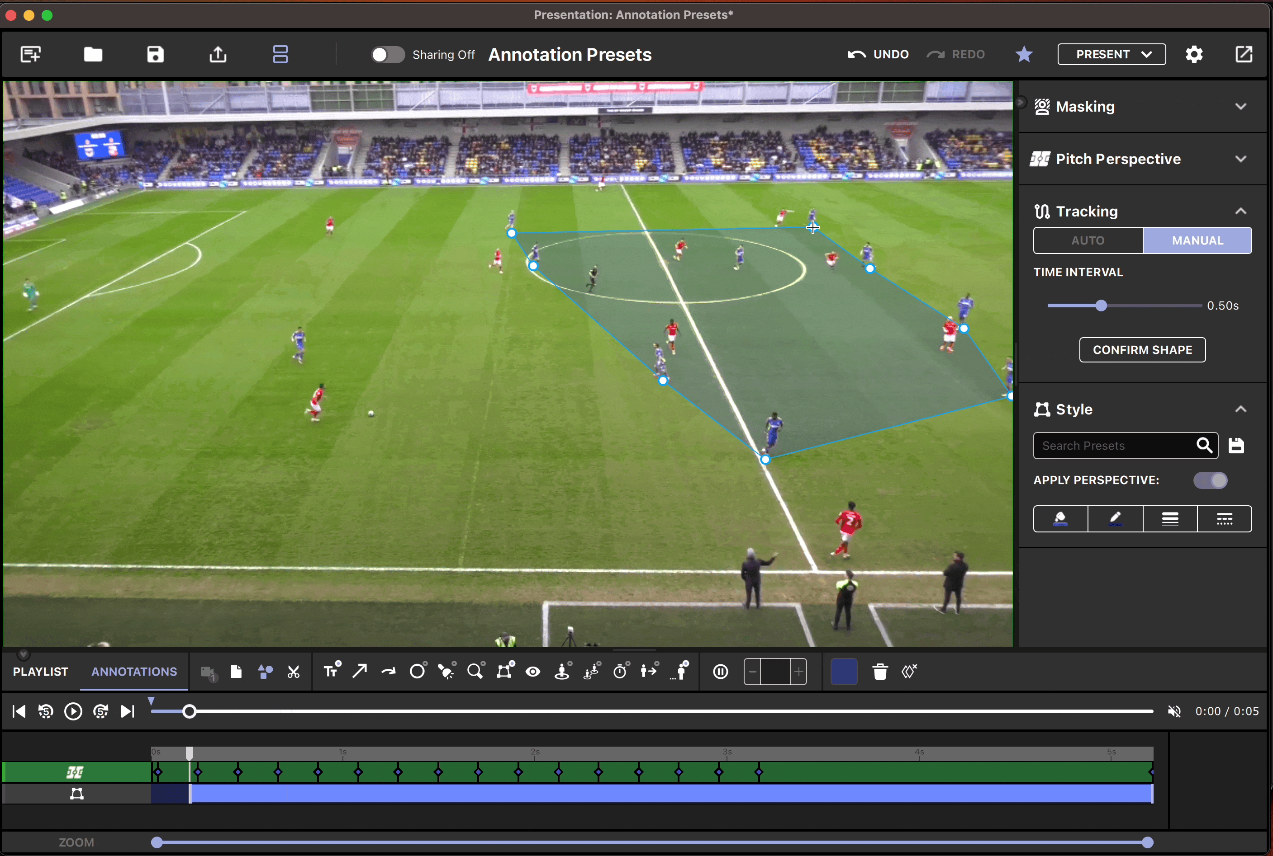Open folder from top toolbar
Viewport: 1273px width, 856px height.
point(93,54)
